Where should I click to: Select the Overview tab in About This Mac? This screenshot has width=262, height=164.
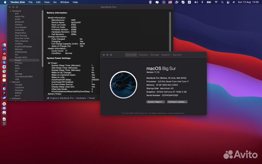[131, 55]
